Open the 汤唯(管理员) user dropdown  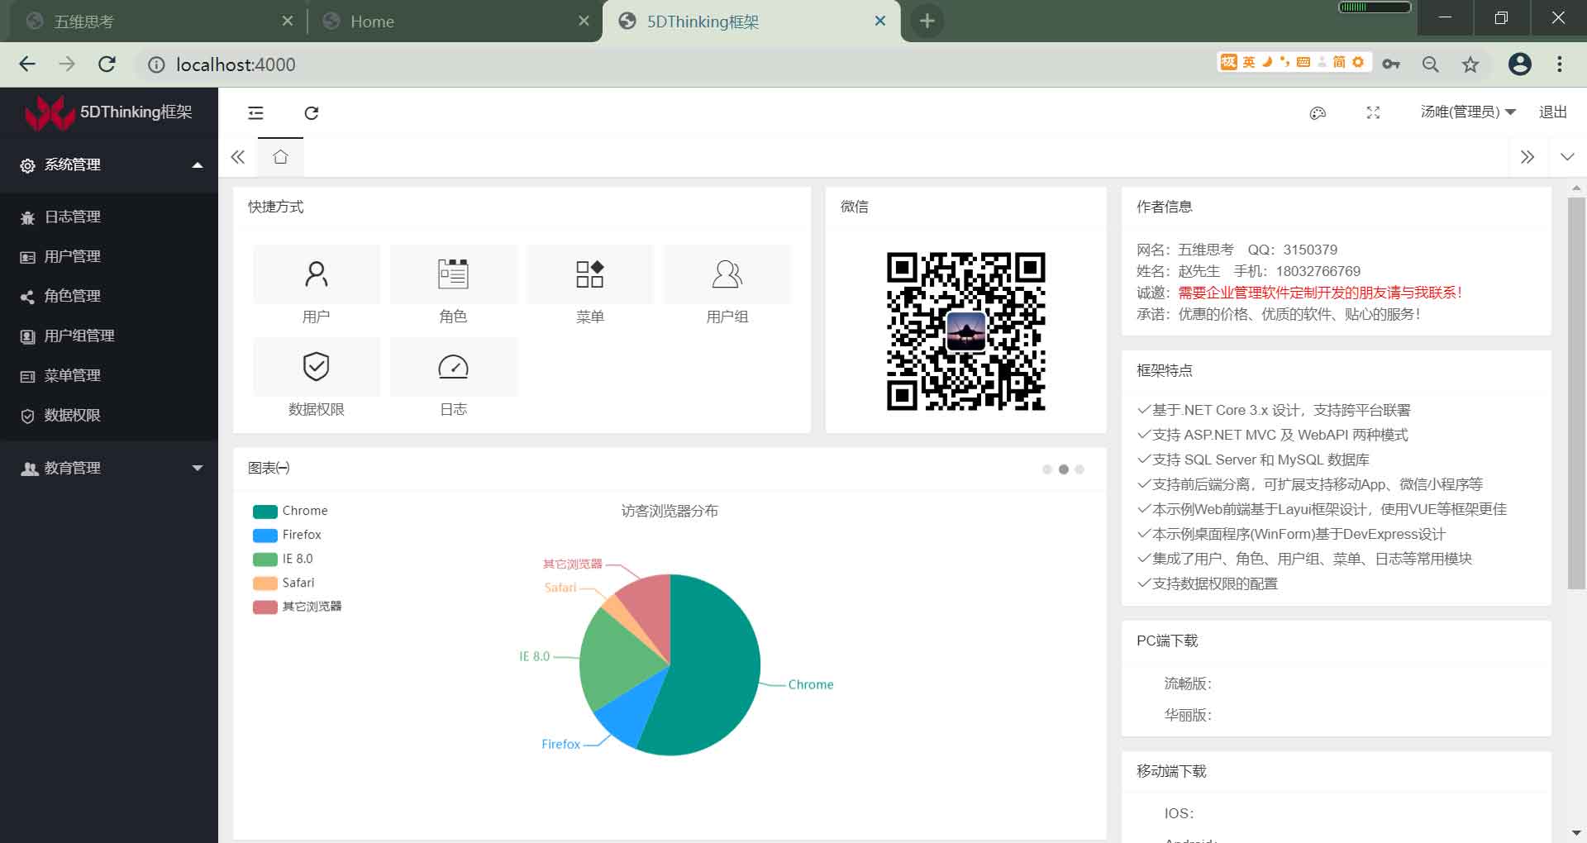coord(1468,112)
